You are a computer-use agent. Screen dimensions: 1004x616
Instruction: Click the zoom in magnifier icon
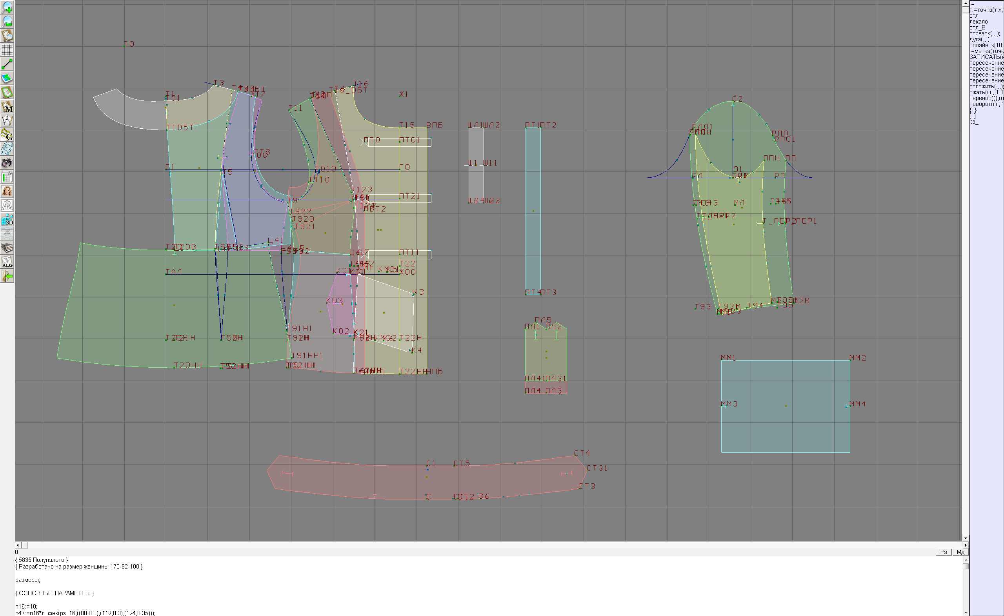click(x=7, y=7)
